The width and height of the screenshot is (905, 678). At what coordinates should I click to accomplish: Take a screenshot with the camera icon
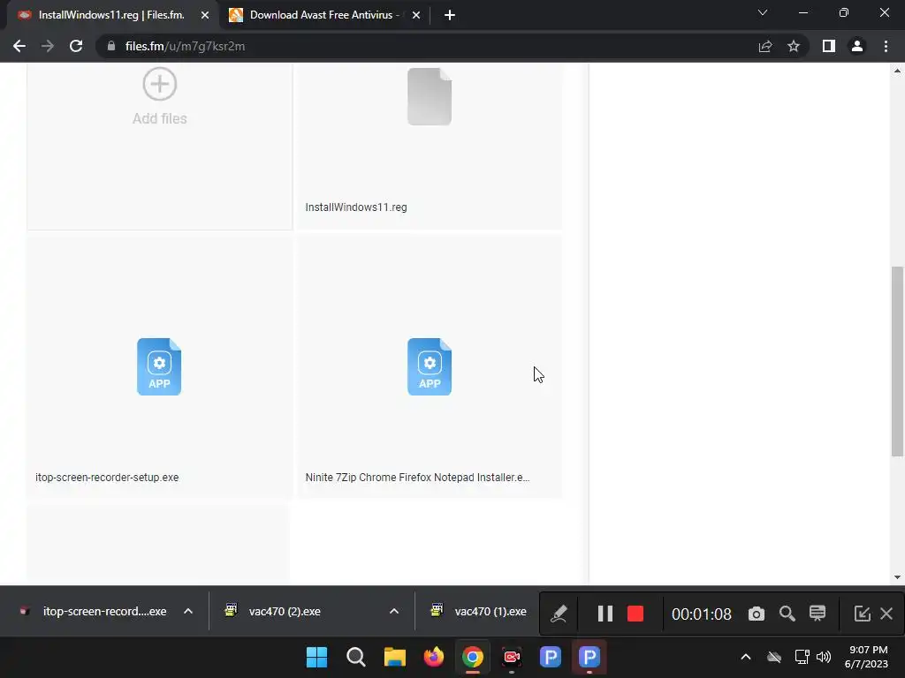pyautogui.click(x=757, y=614)
